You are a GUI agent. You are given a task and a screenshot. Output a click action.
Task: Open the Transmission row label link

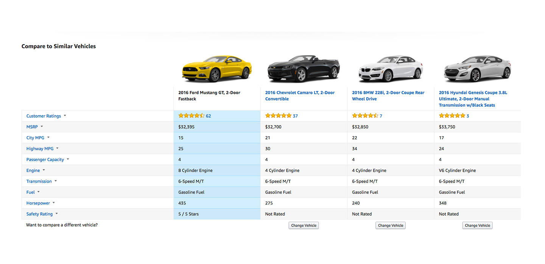pyautogui.click(x=39, y=182)
